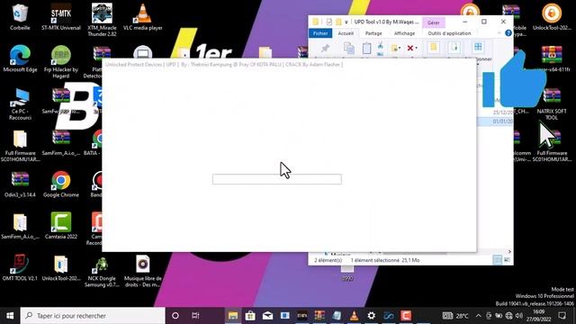Viewport: 576px width, 324px height.
Task: Click the empty input box in UPD window
Action: coord(277,179)
